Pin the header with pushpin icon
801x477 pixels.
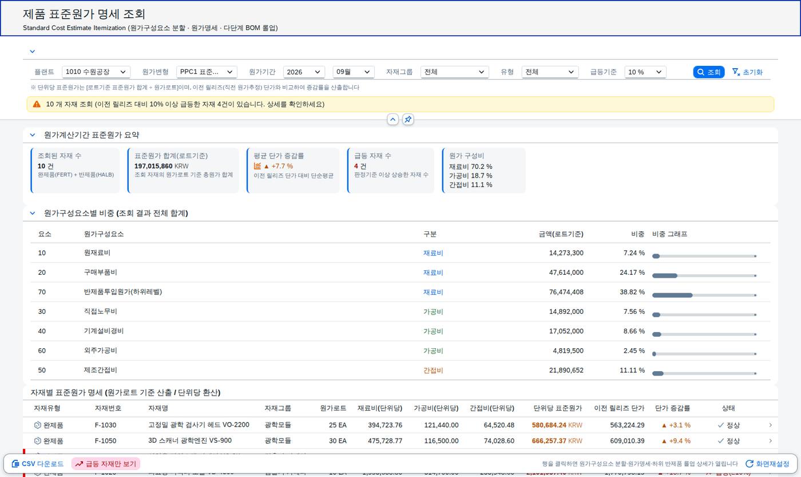tap(408, 119)
